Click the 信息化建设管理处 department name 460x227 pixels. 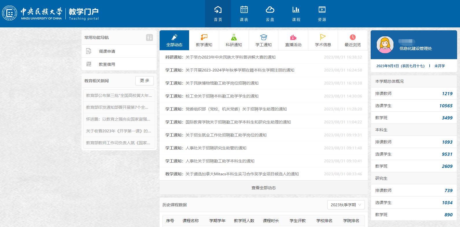coord(416,48)
